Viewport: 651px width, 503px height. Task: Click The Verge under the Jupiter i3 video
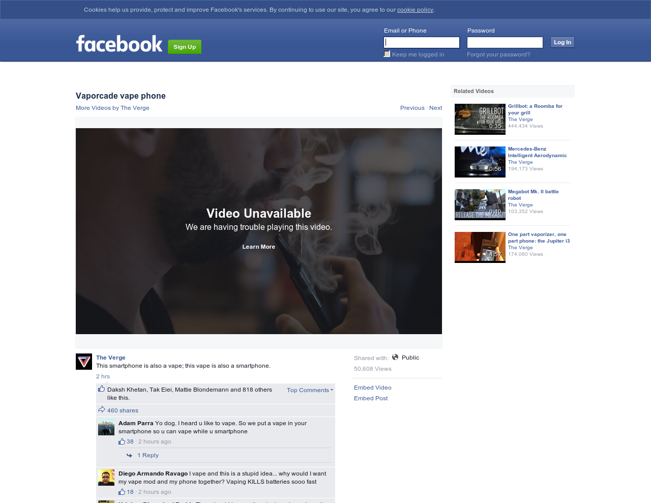click(x=520, y=248)
